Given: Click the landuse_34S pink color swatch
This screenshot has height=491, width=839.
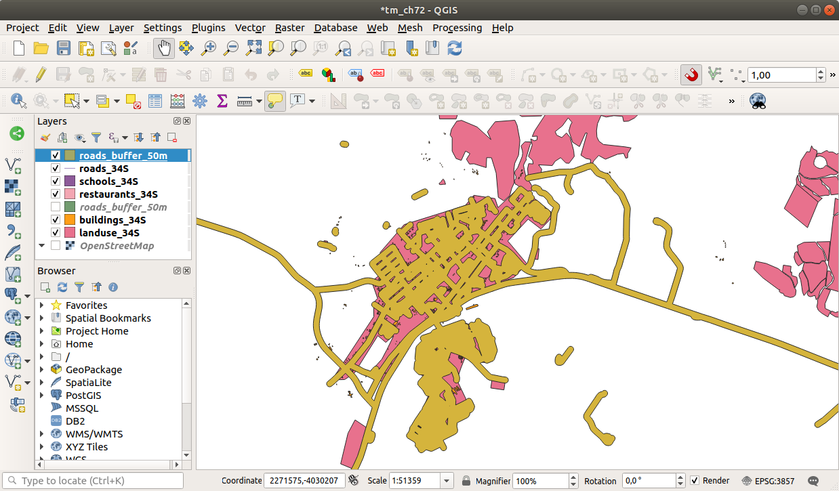Looking at the screenshot, I should click(69, 233).
